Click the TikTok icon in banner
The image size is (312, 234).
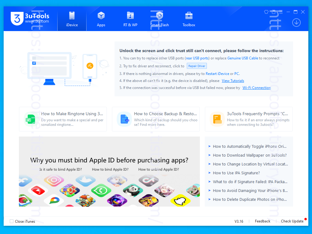point(148,180)
